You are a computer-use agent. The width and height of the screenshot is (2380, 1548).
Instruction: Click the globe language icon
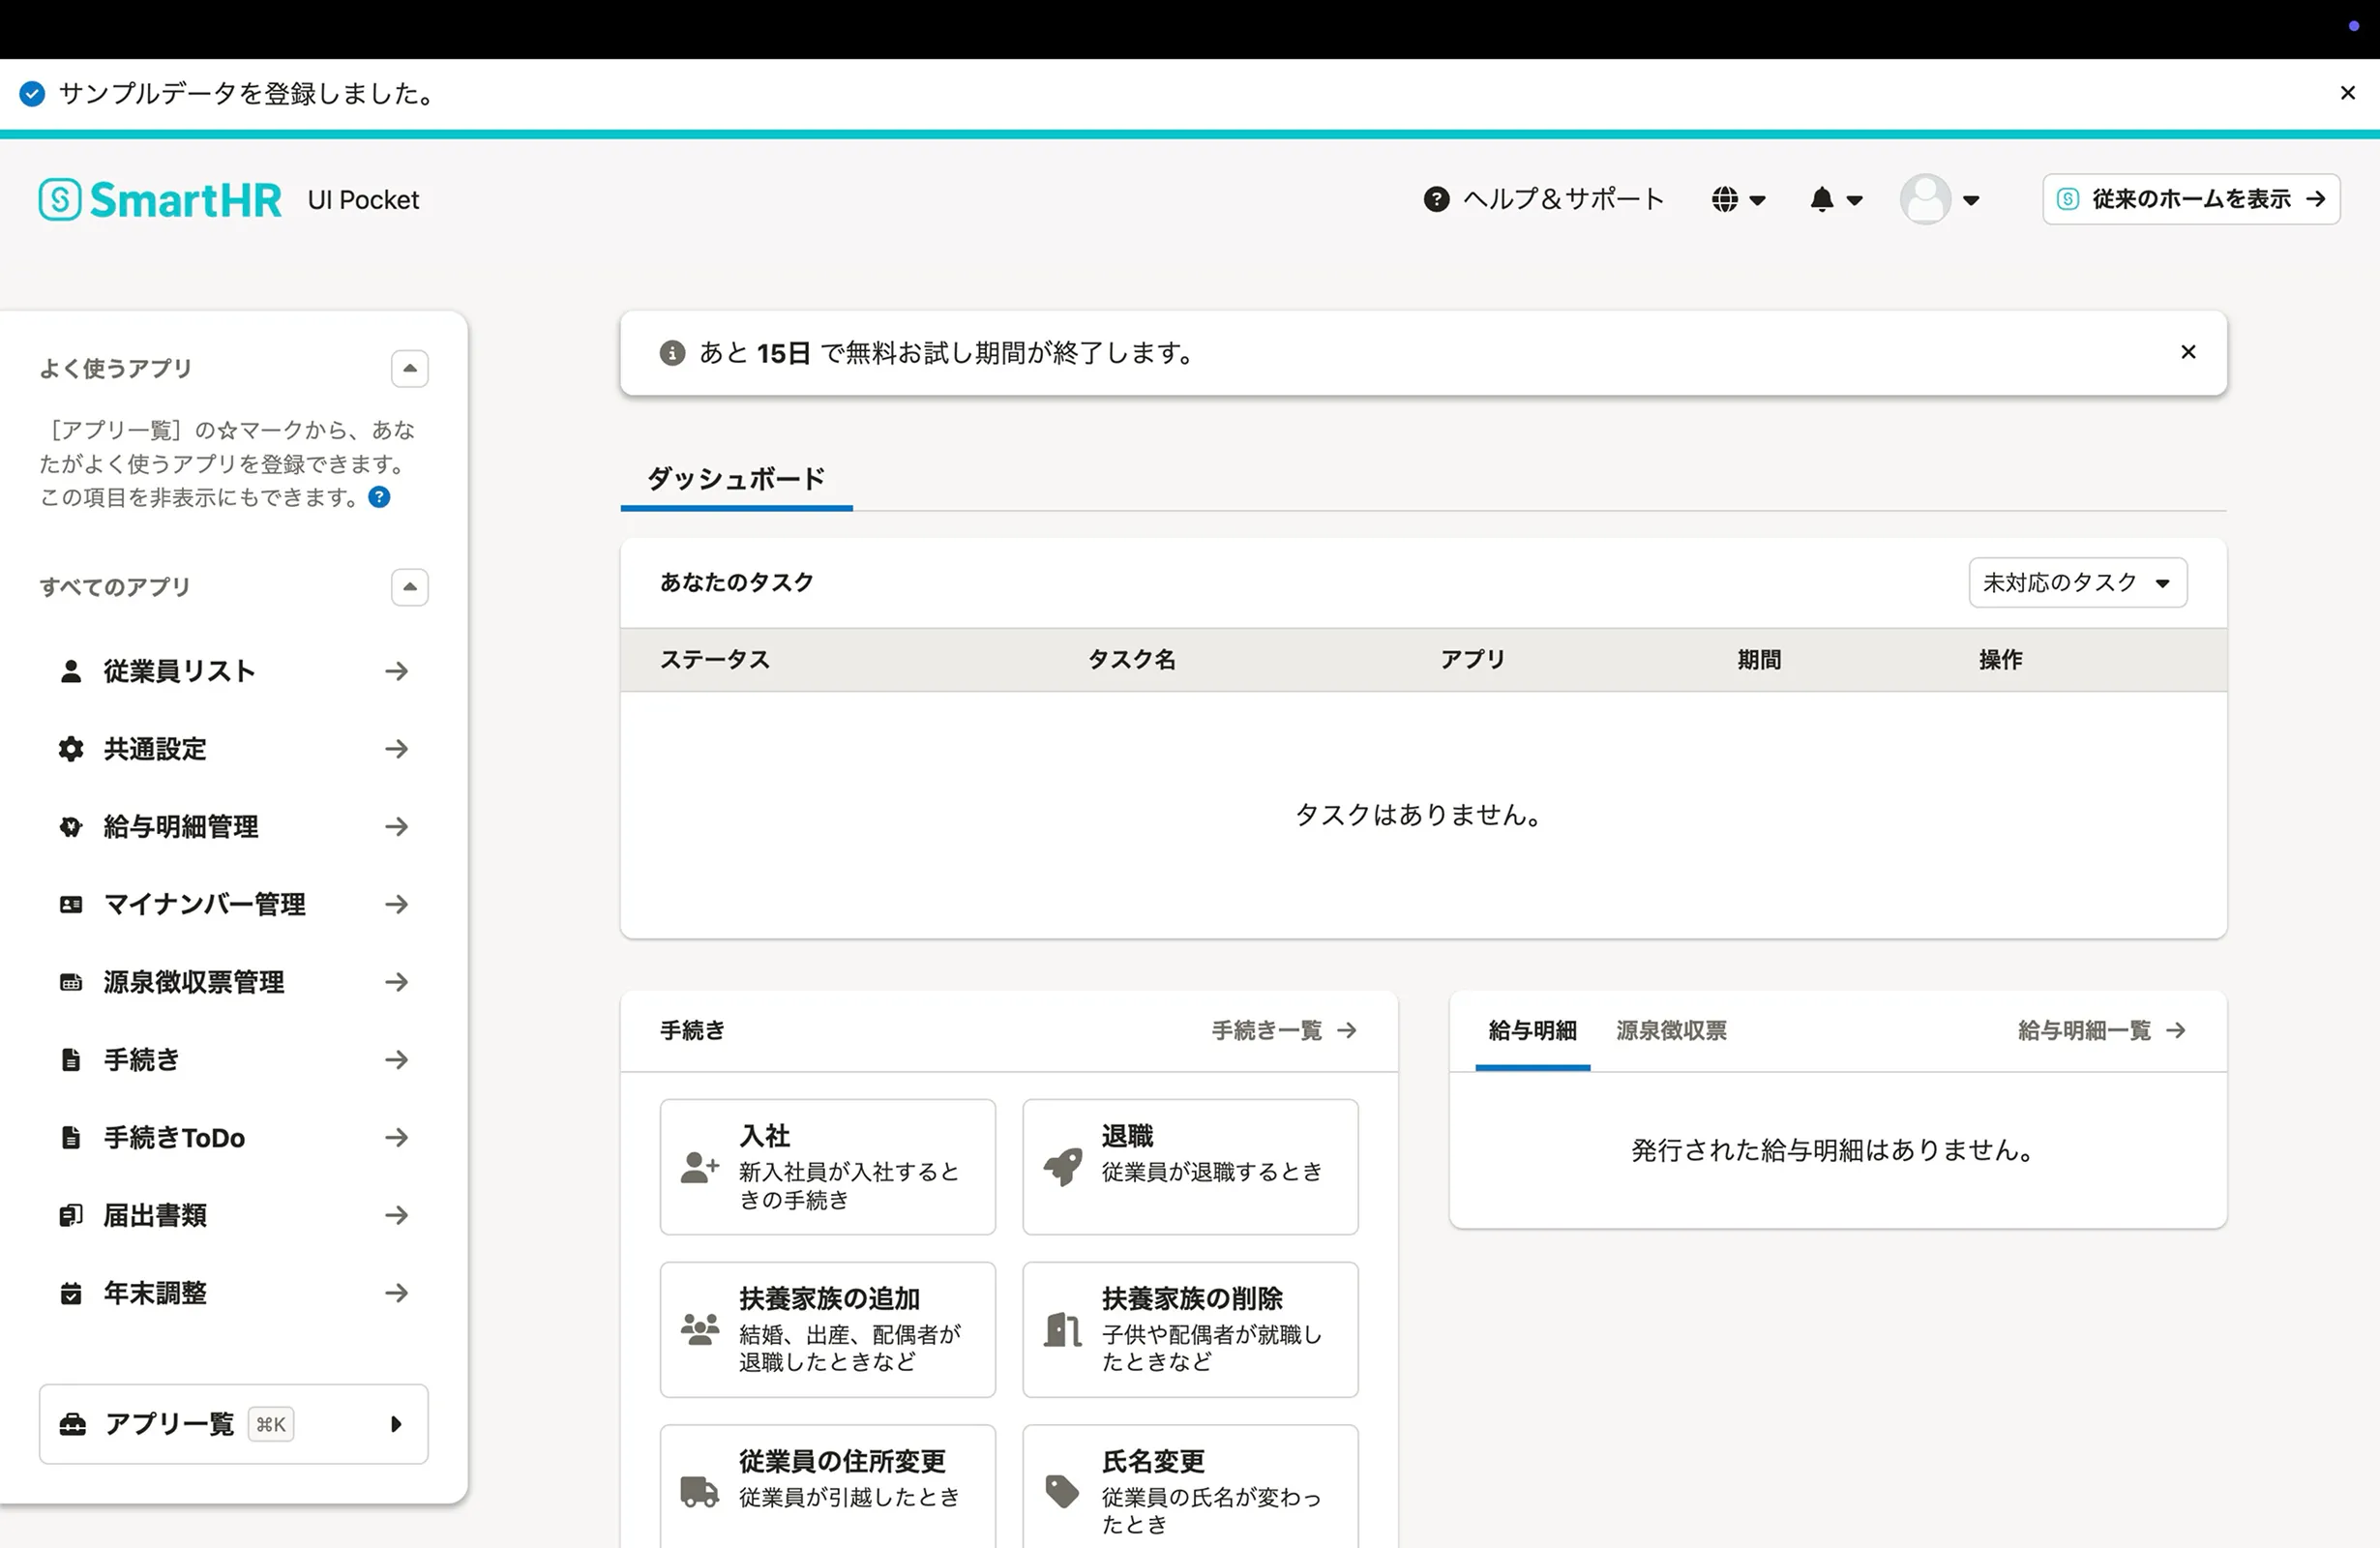pos(1726,199)
